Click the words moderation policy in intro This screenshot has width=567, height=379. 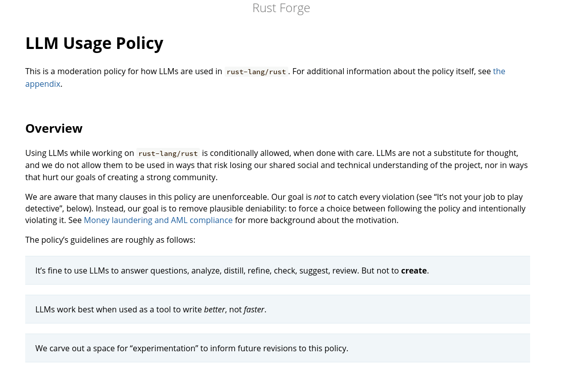91,72
